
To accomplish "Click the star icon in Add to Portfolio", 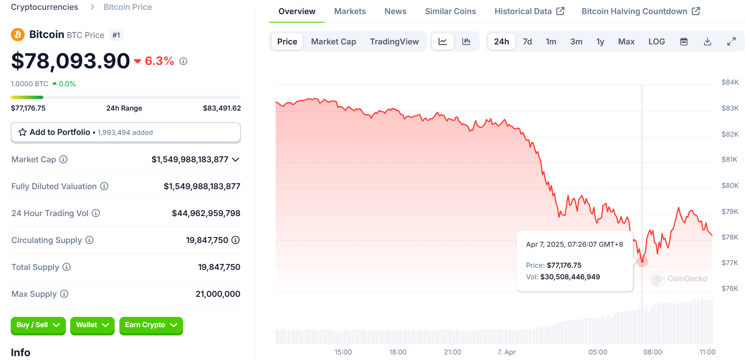I will pyautogui.click(x=23, y=132).
